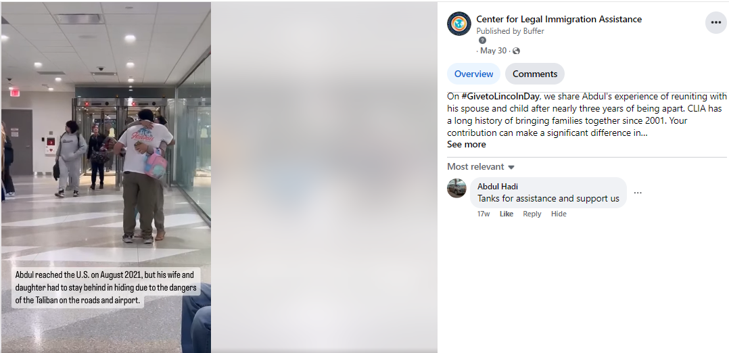Switch to the Comments tab
This screenshot has width=729, height=353.
535,74
